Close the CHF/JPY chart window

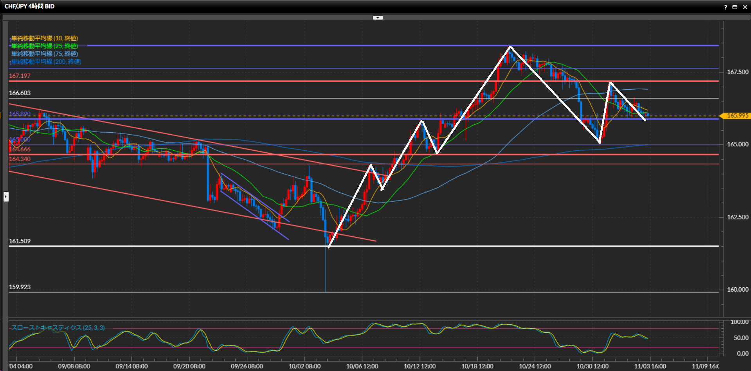745,7
